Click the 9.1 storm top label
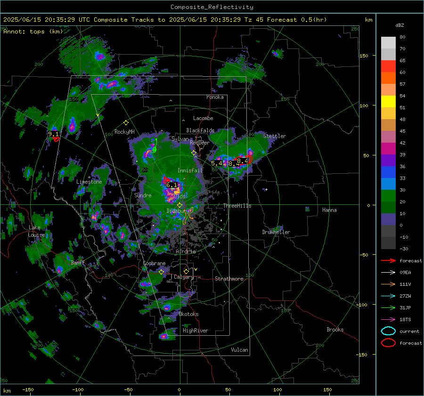 tap(53, 134)
